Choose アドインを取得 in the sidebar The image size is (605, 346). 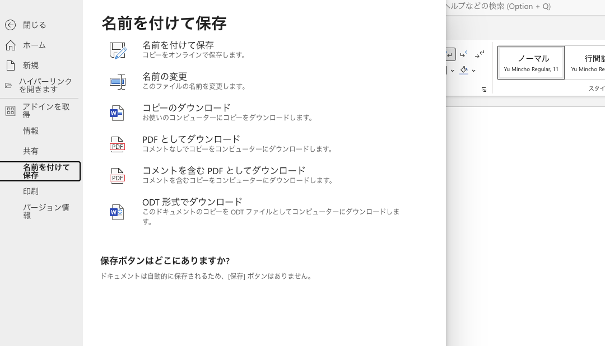pyautogui.click(x=46, y=110)
